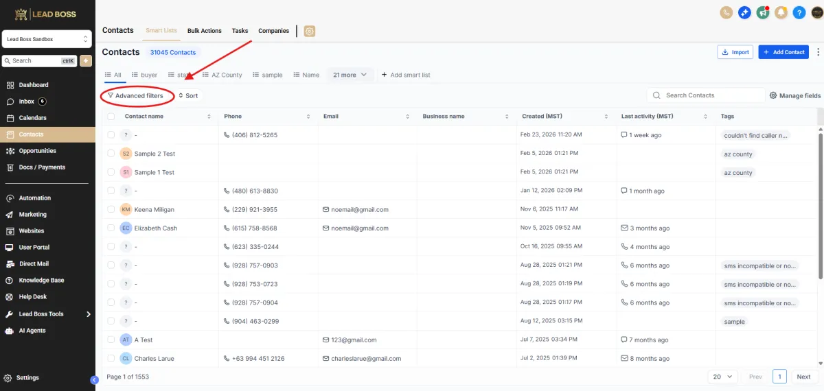The image size is (824, 391).
Task: Open Advanced filters
Action: pyautogui.click(x=135, y=96)
